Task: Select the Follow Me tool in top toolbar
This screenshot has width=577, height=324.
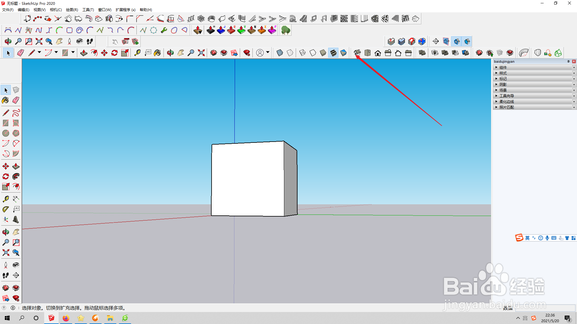Action: (94, 53)
